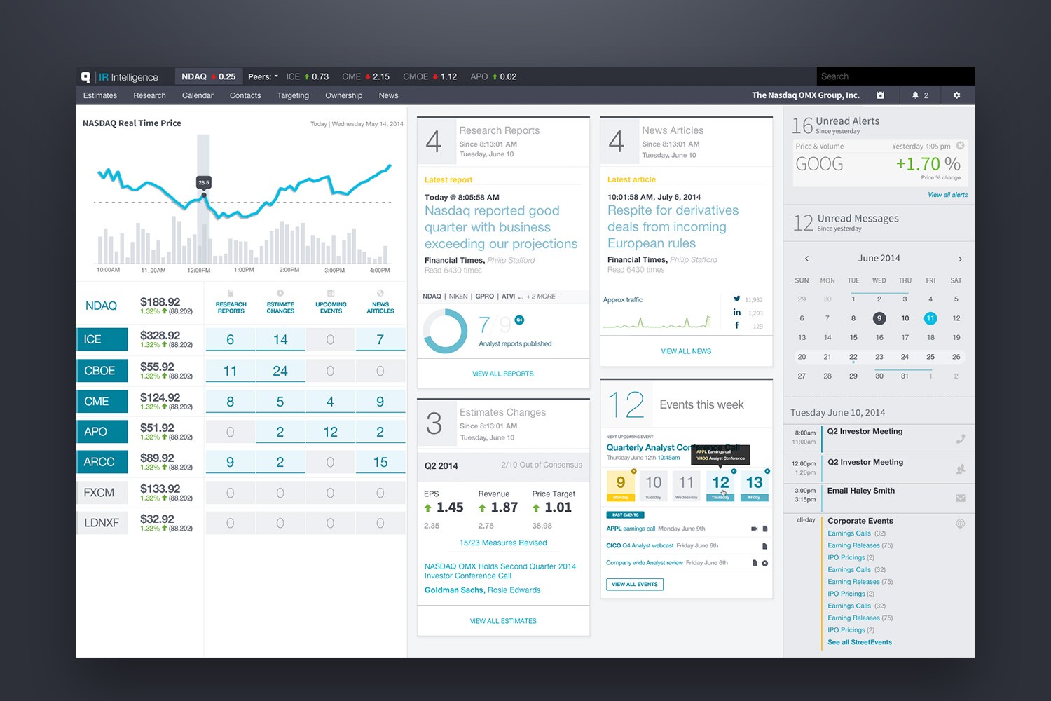Click play icon on Company wide Analyst review
The height and width of the screenshot is (701, 1051).
(765, 563)
